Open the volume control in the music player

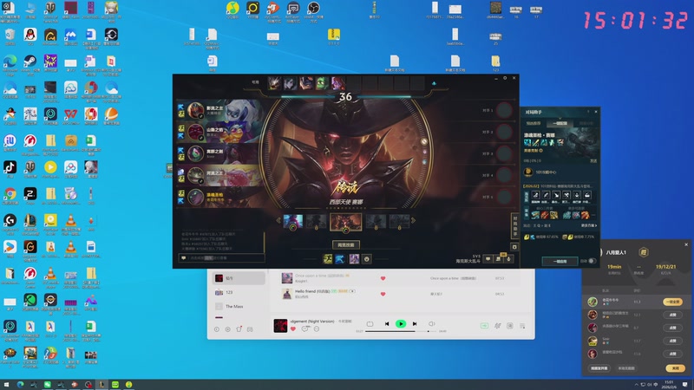tap(431, 323)
